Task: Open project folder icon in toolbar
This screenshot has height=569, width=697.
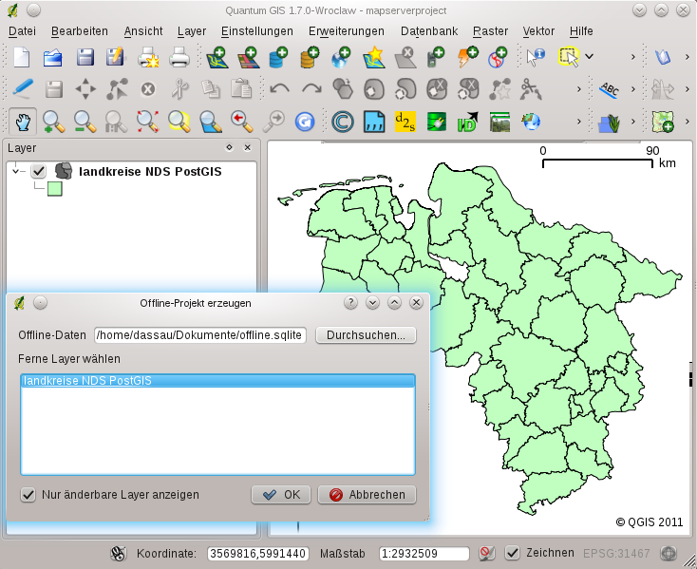Action: point(52,57)
